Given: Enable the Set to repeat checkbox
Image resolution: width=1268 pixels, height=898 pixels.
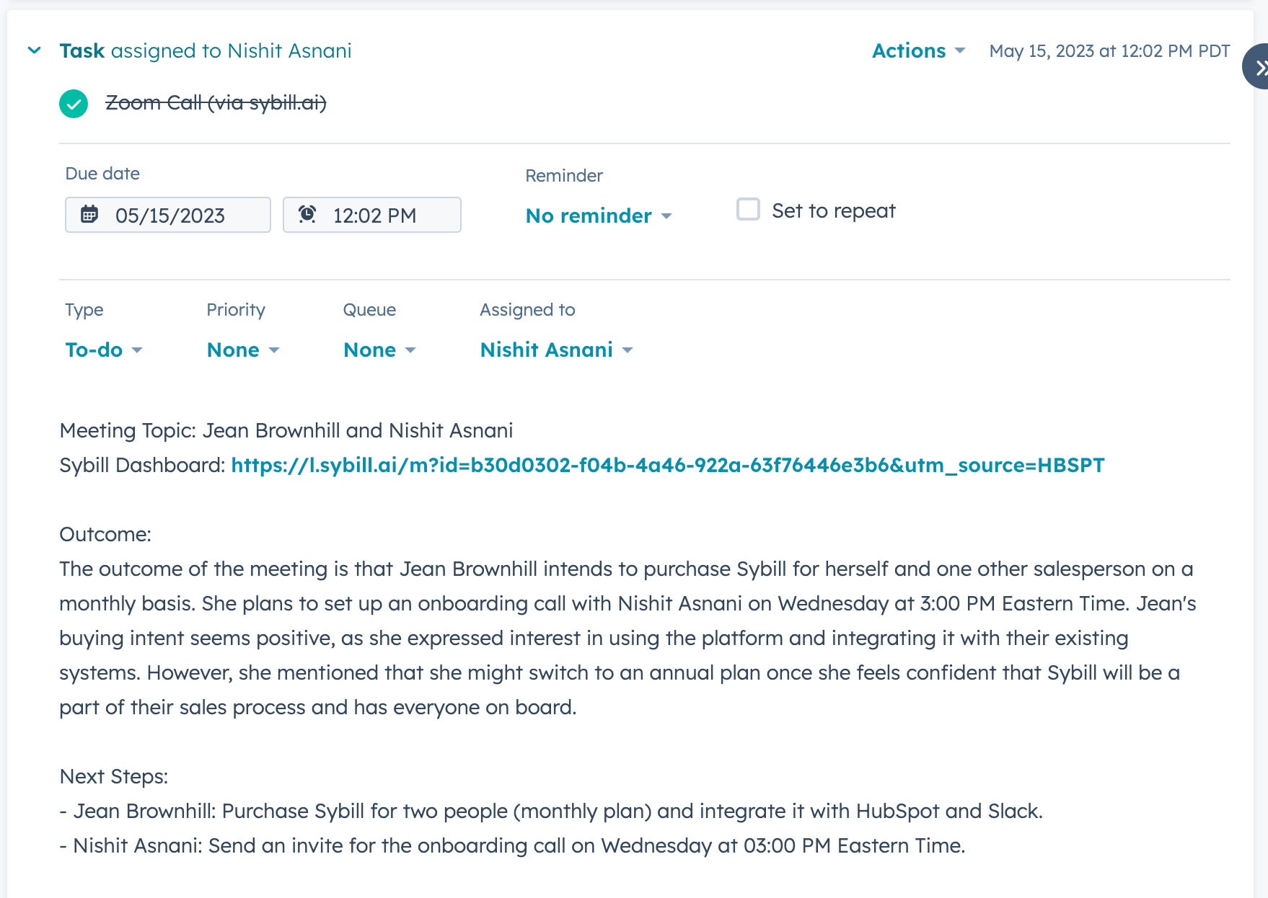Looking at the screenshot, I should pyautogui.click(x=748, y=210).
